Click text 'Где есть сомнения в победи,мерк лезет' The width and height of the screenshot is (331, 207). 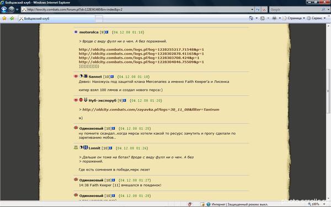pyautogui.click(x=114, y=169)
